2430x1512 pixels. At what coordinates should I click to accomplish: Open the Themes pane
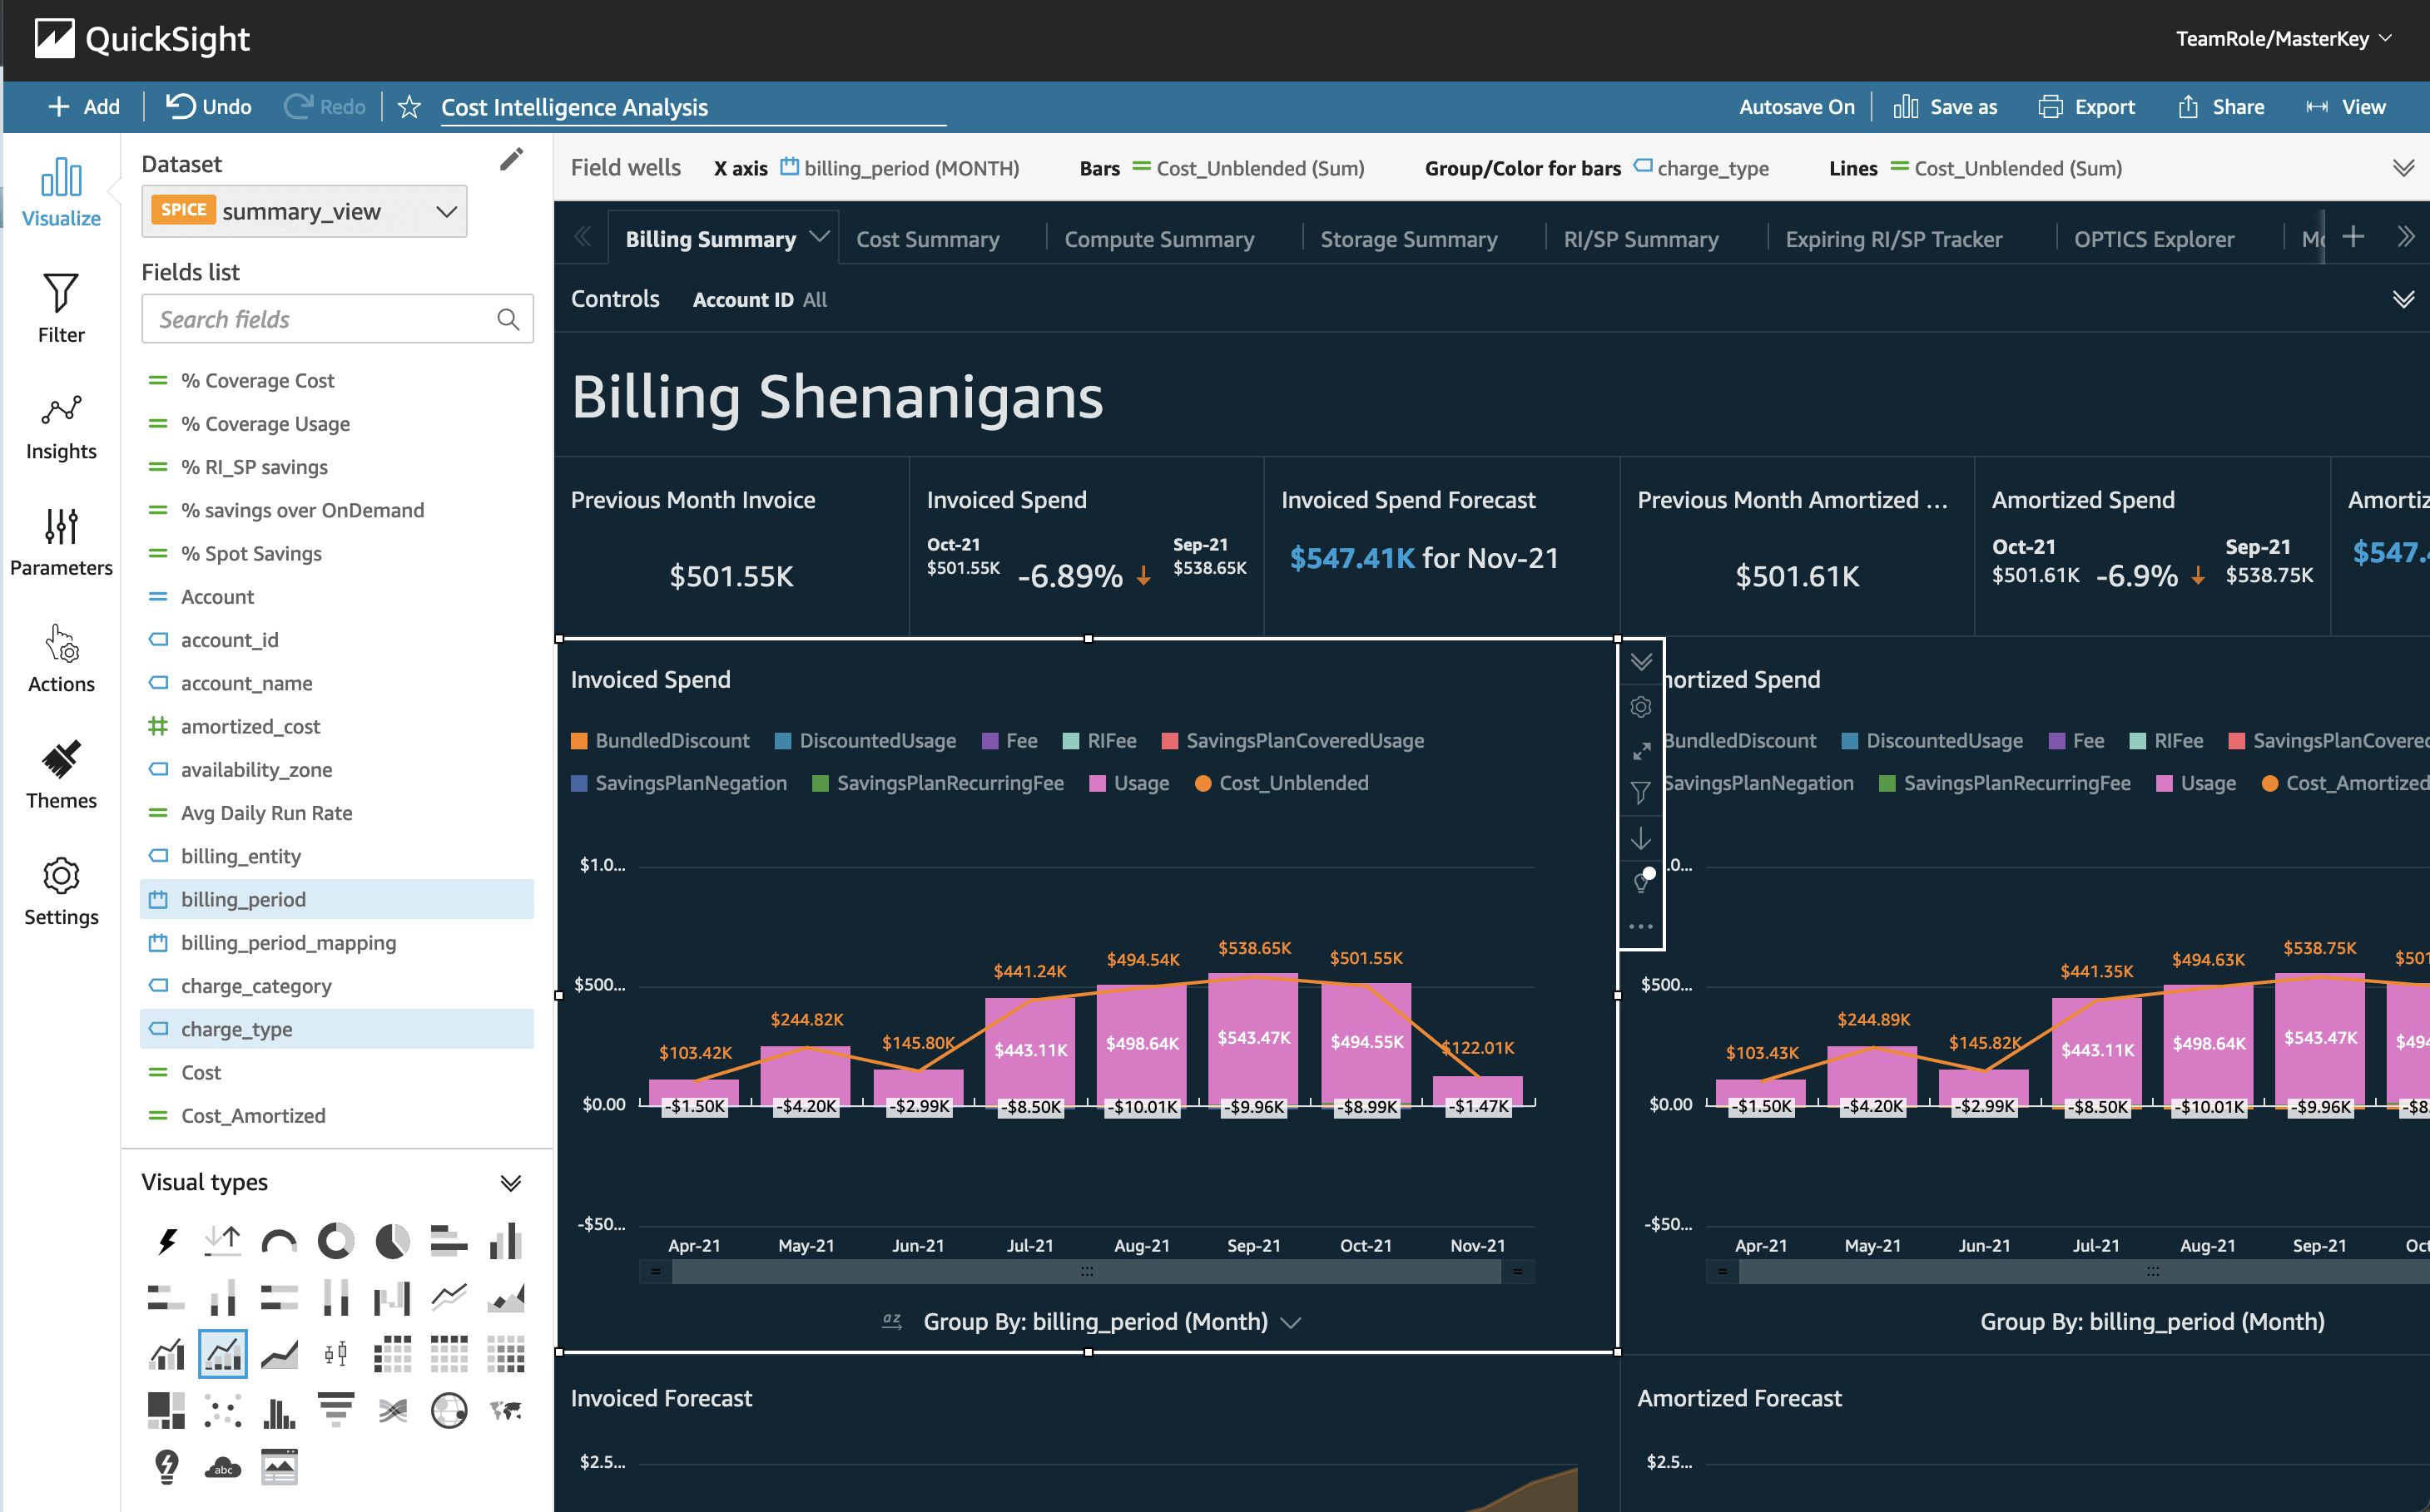[x=61, y=774]
